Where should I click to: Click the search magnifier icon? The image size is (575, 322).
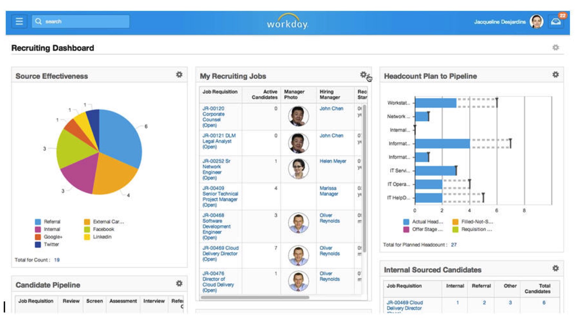coord(39,21)
